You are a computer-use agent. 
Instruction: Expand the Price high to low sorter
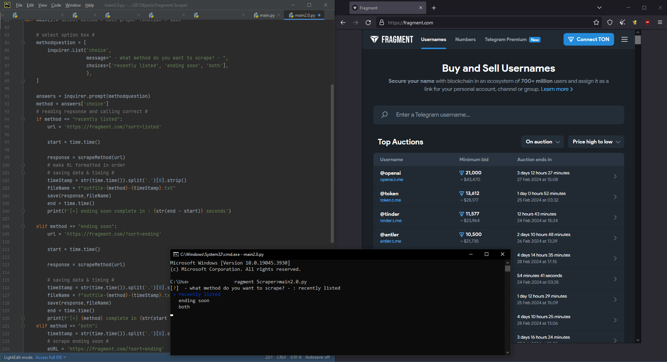[x=596, y=142]
